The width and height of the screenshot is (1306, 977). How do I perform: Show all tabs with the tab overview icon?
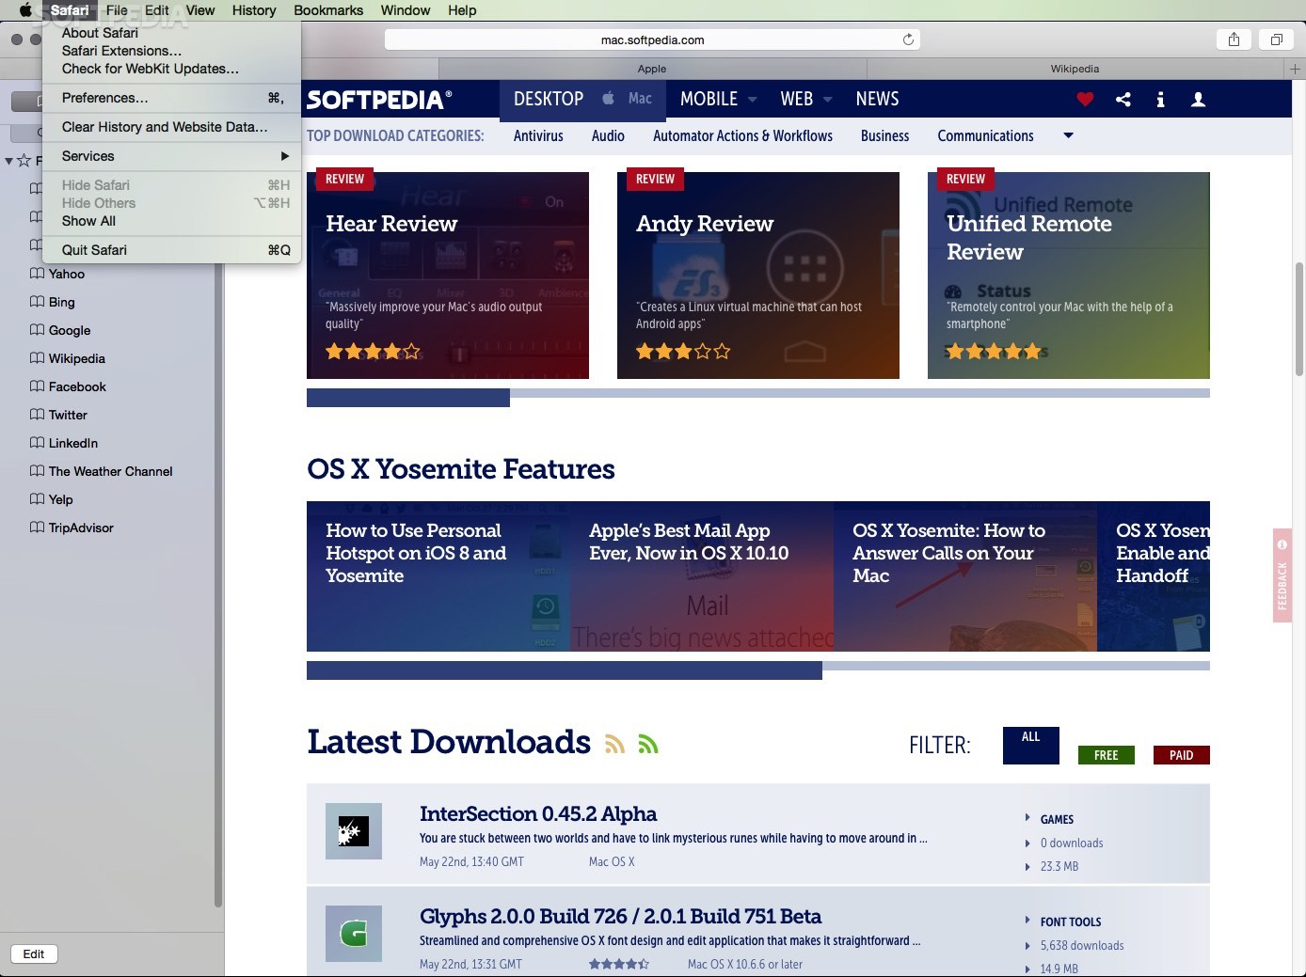point(1277,39)
